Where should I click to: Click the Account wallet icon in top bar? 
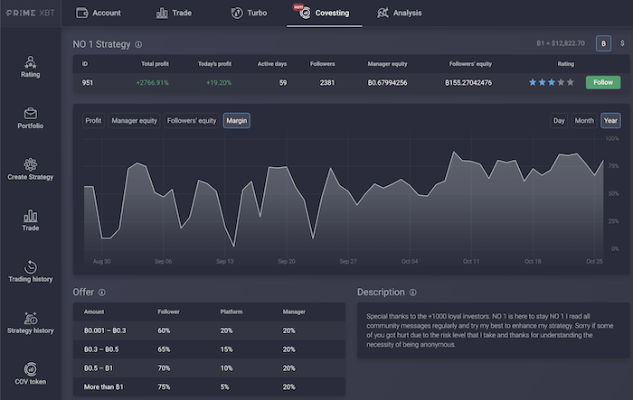[82, 13]
